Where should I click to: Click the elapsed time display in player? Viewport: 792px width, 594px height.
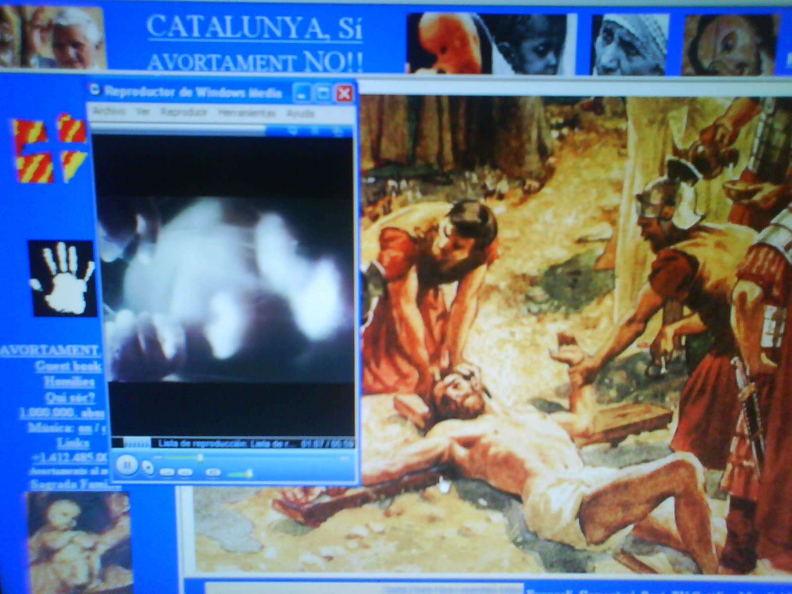[x=327, y=443]
